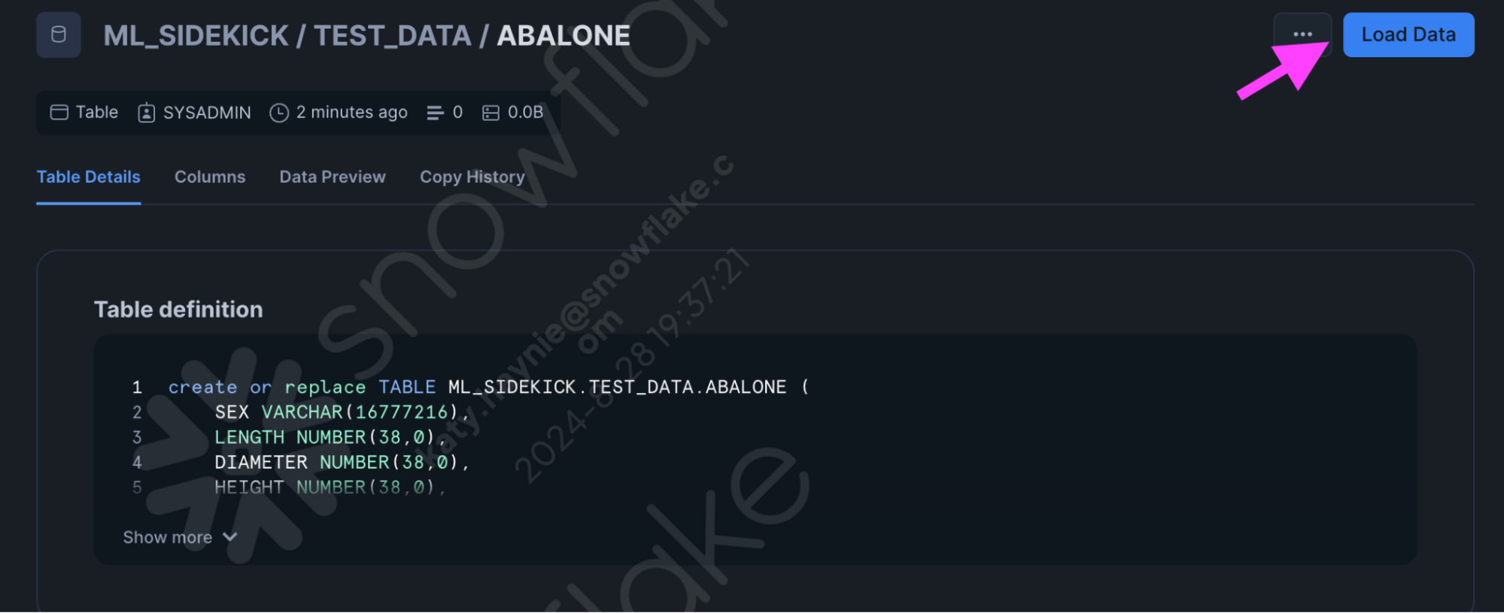Click the SYSADMIN owner label
This screenshot has width=1504, height=613.
pos(207,113)
